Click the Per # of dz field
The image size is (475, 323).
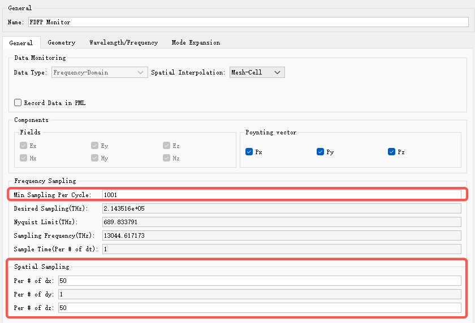pyautogui.click(x=260, y=308)
